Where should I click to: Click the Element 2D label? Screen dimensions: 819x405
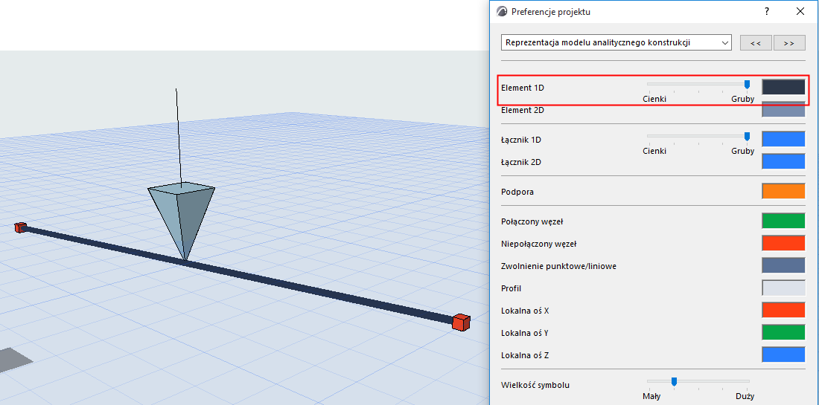(x=523, y=110)
